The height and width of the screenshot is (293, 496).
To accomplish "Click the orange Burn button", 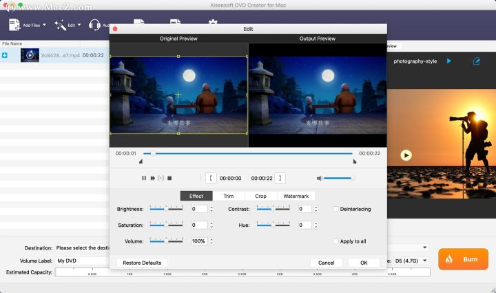I will coord(463,259).
